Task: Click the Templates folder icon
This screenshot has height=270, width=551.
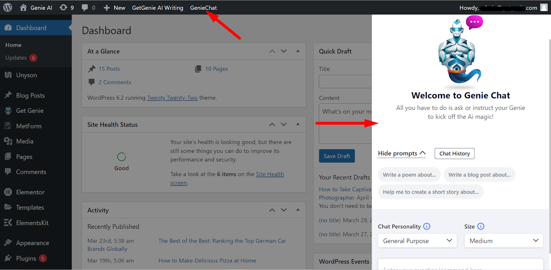Action: pos(8,207)
